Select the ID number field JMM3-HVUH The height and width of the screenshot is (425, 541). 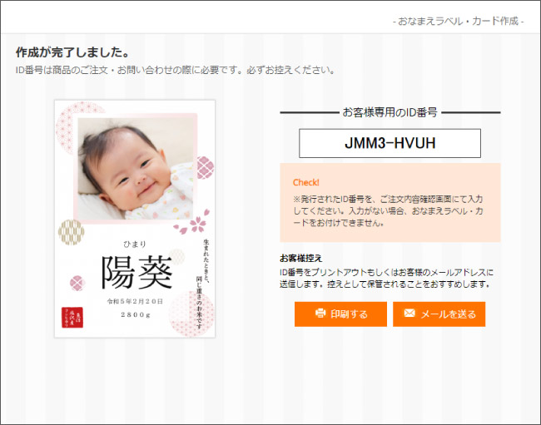[390, 143]
